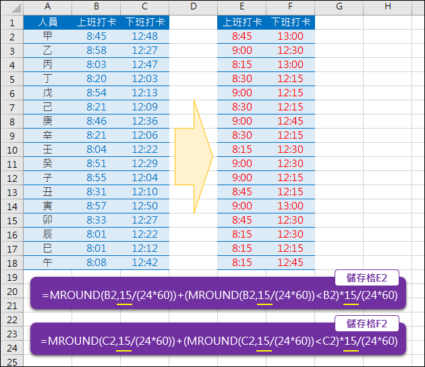Click cell with 8:33
Screen dimensions: 425x367
[96, 220]
